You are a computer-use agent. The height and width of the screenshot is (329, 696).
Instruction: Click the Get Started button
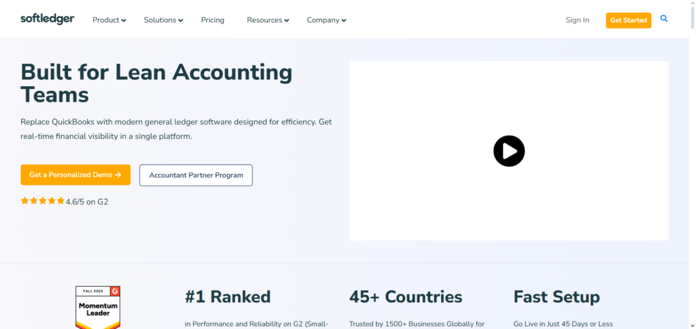coord(629,20)
